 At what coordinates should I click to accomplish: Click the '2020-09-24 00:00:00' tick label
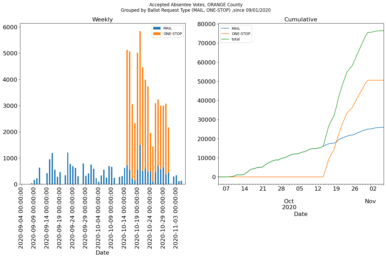point(73,218)
